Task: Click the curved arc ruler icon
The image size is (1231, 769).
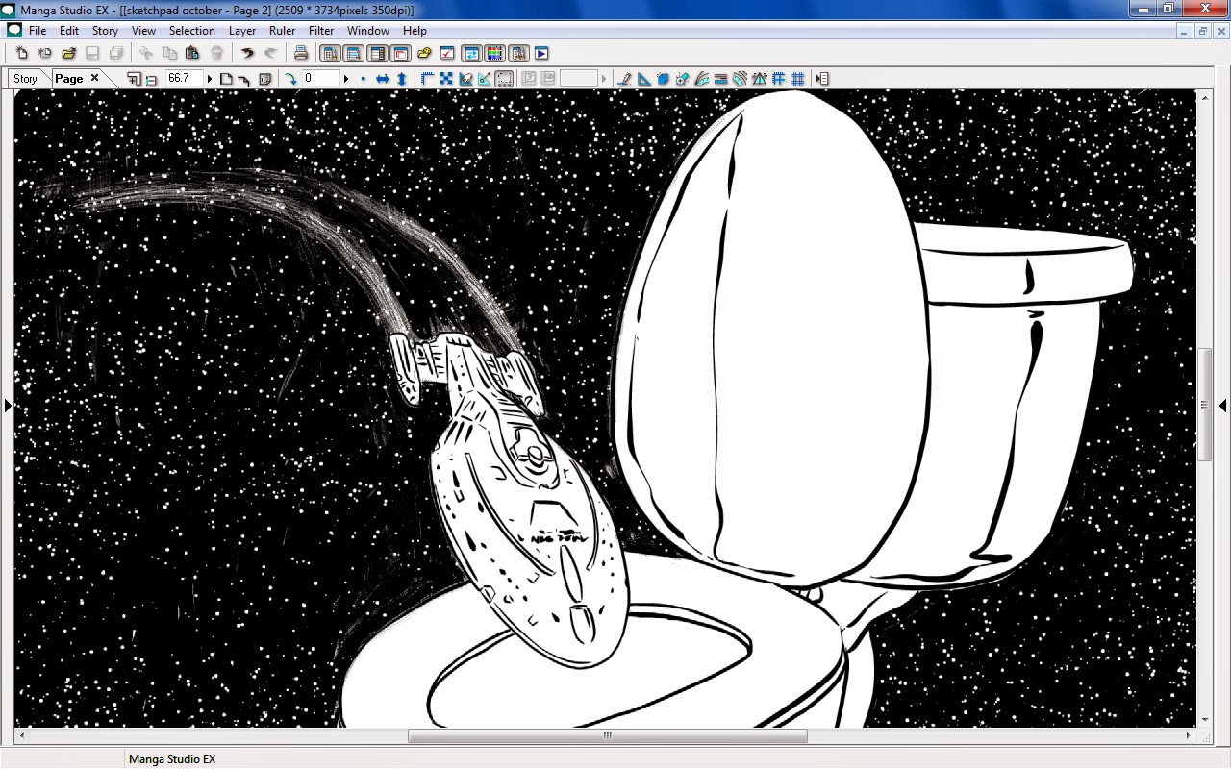Action: 702,79
